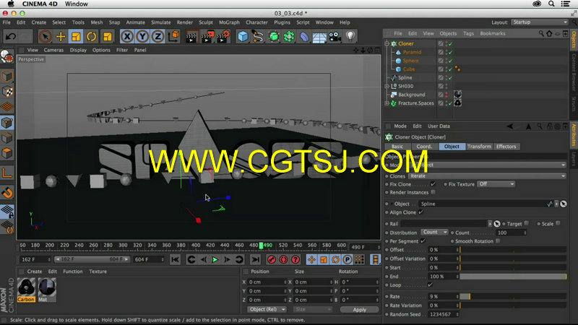Toggle the Per Segment checkbox
This screenshot has height=325, width=578.
[423, 241]
